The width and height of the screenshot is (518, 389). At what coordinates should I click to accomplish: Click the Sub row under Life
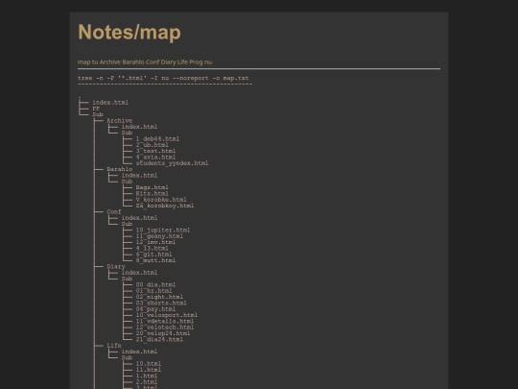point(127,357)
